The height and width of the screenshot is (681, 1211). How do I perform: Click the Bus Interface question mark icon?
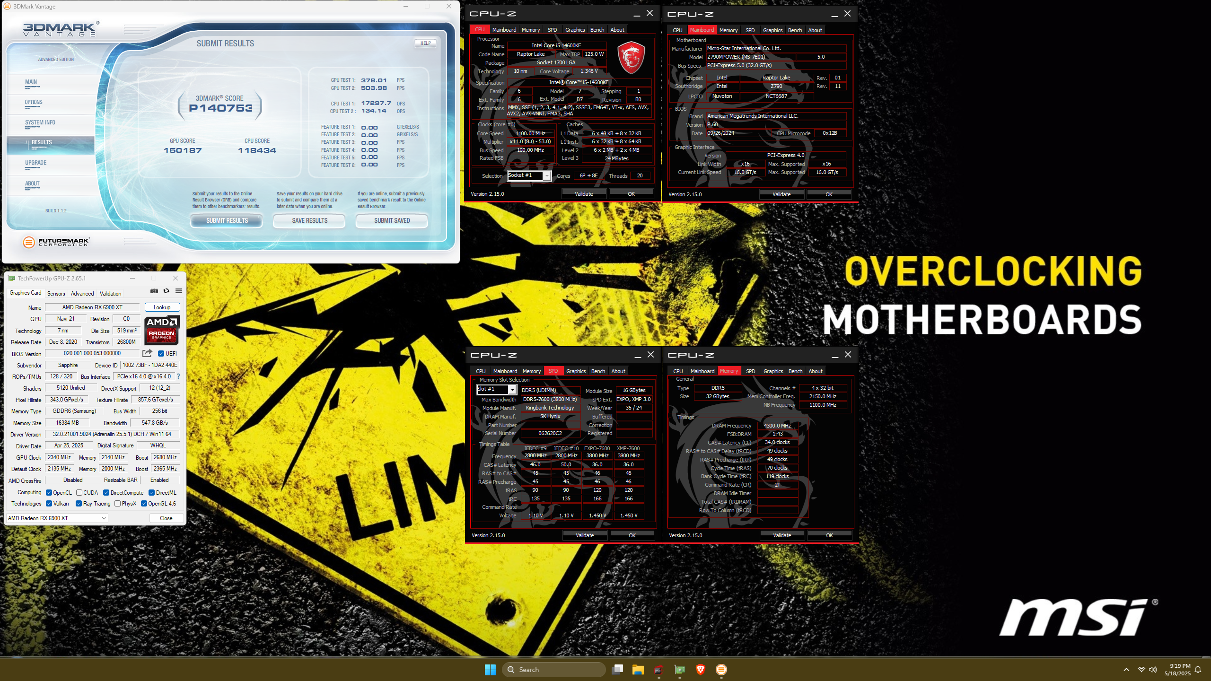(x=178, y=376)
